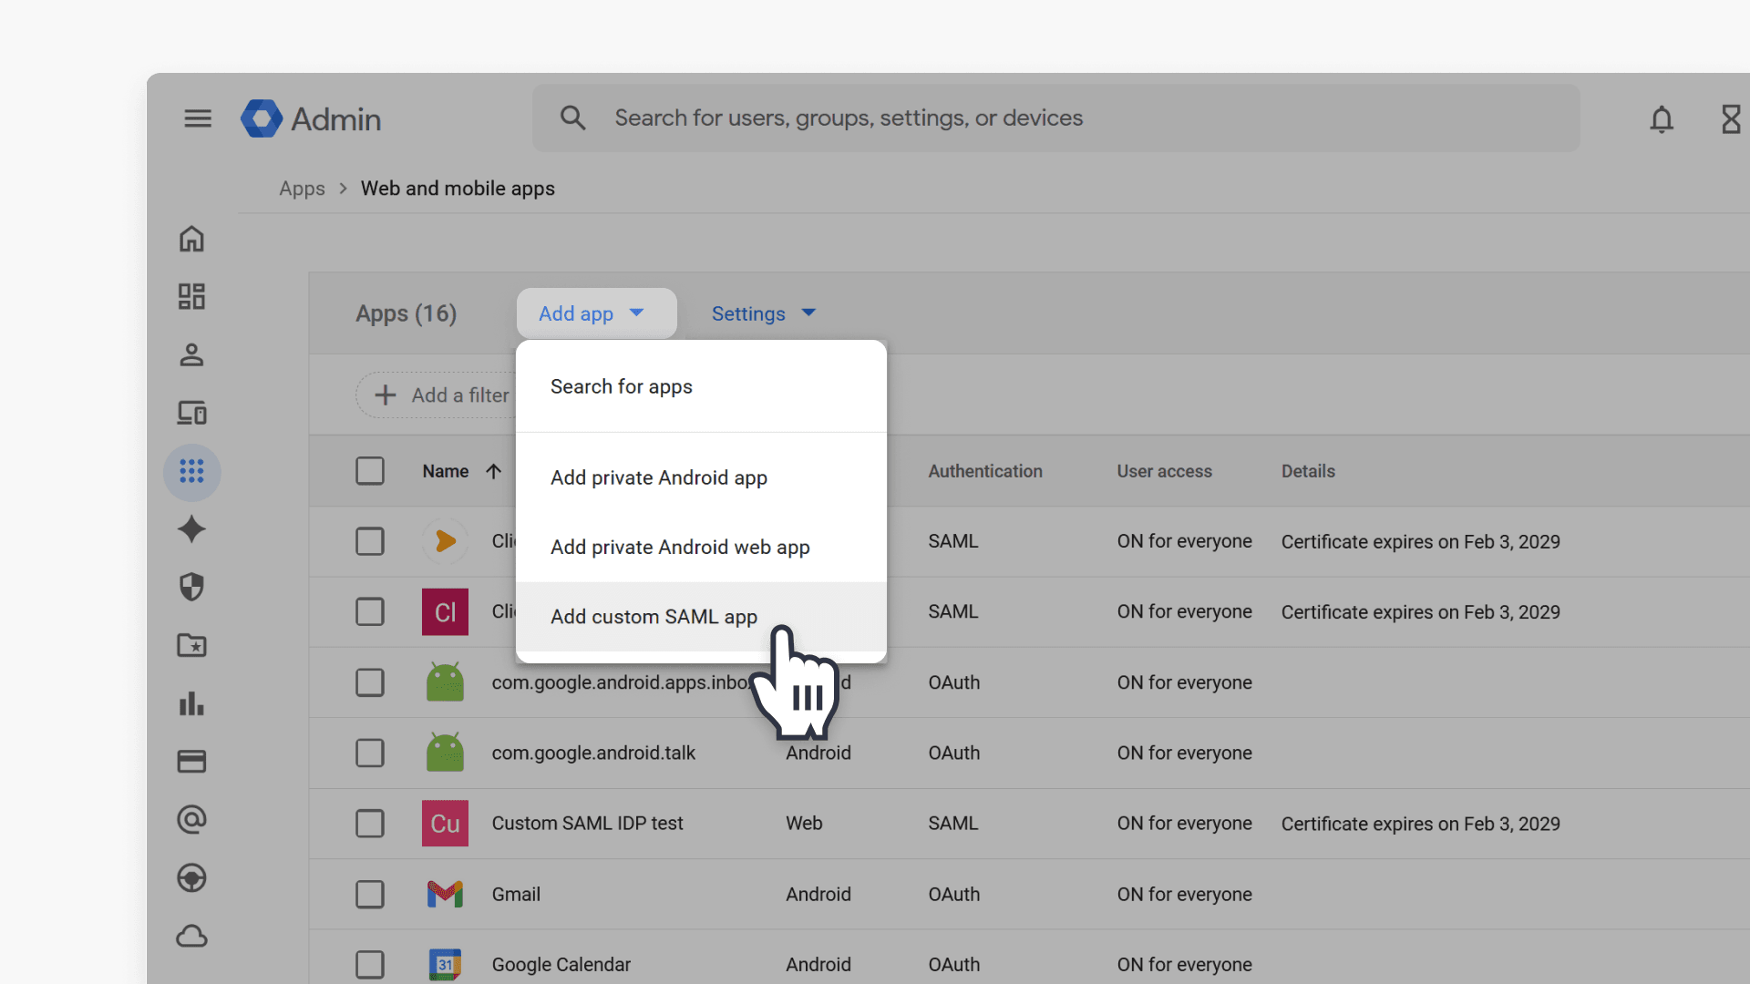Viewport: 1750px width, 984px height.
Task: Check the box for the Cl icon row
Action: click(370, 611)
